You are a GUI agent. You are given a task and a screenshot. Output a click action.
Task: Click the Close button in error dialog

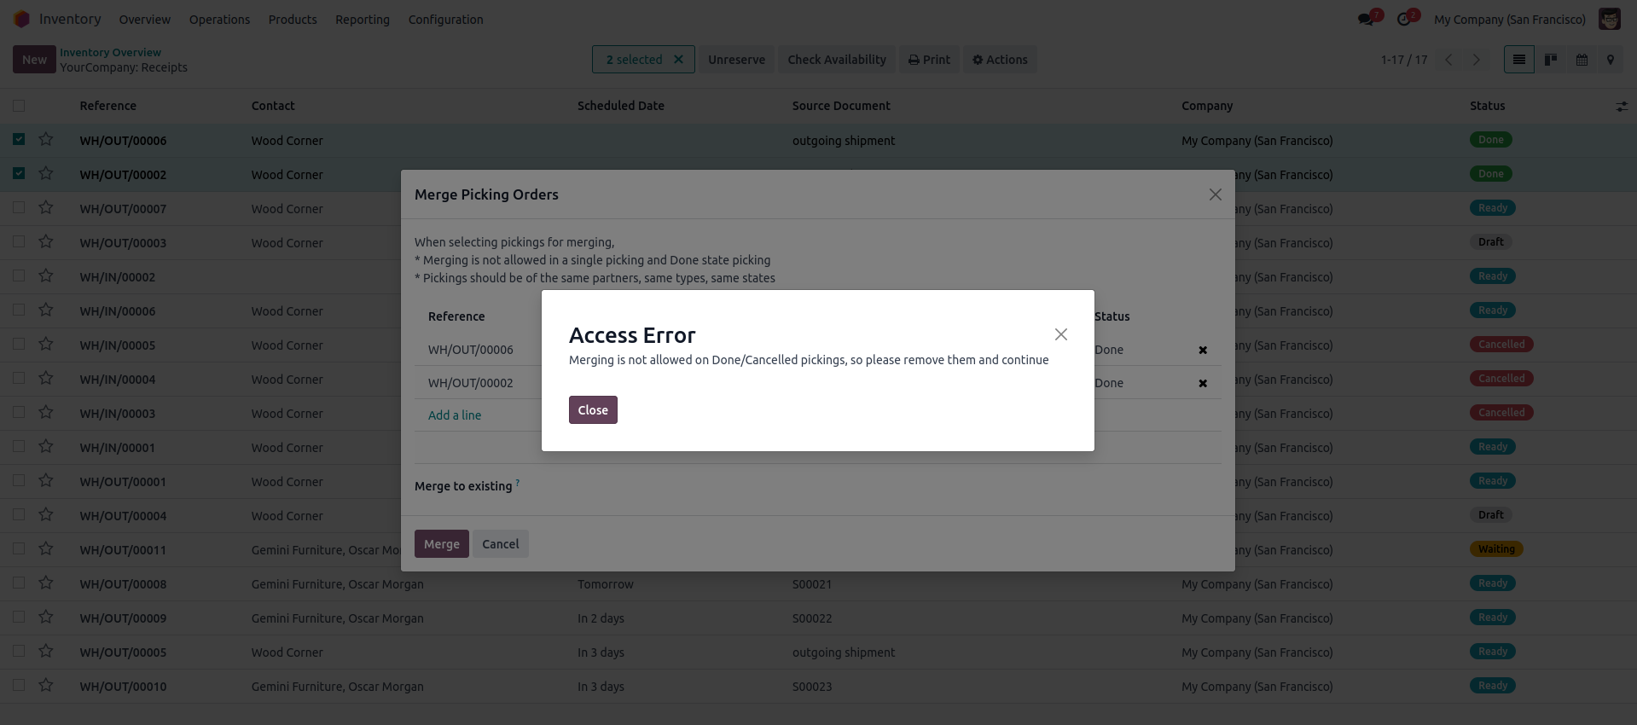point(593,410)
